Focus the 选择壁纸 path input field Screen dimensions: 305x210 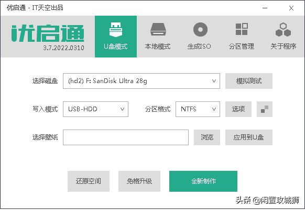pyautogui.click(x=126, y=137)
